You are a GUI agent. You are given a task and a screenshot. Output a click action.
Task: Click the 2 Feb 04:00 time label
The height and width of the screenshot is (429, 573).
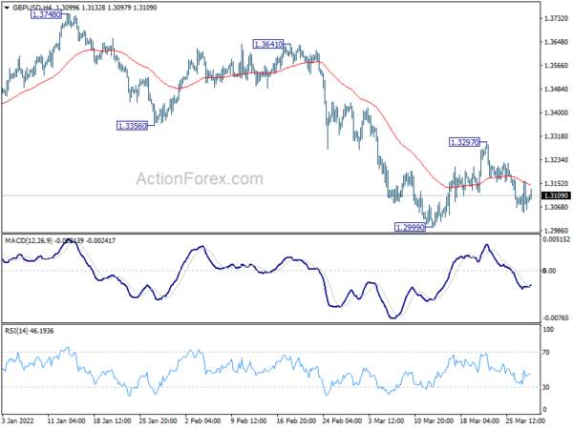pyautogui.click(x=202, y=421)
